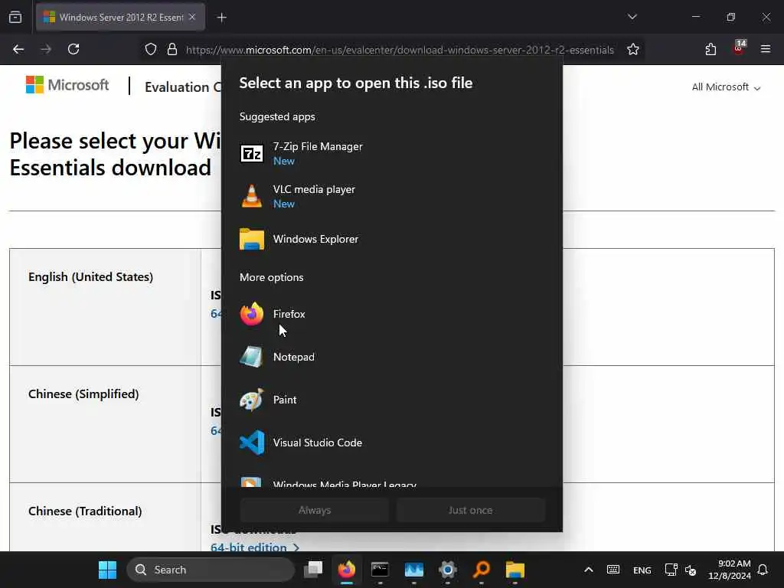Open the extensions puzzle icon
The image size is (784, 588).
click(x=710, y=50)
